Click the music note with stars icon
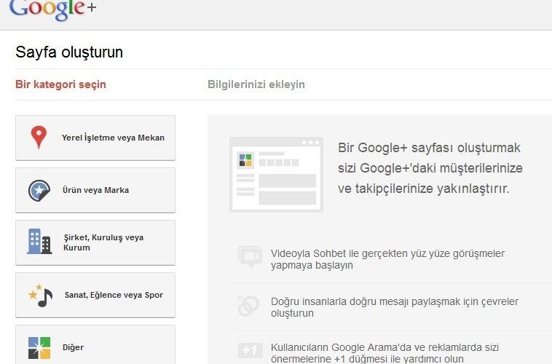The image size is (552, 364). click(41, 296)
